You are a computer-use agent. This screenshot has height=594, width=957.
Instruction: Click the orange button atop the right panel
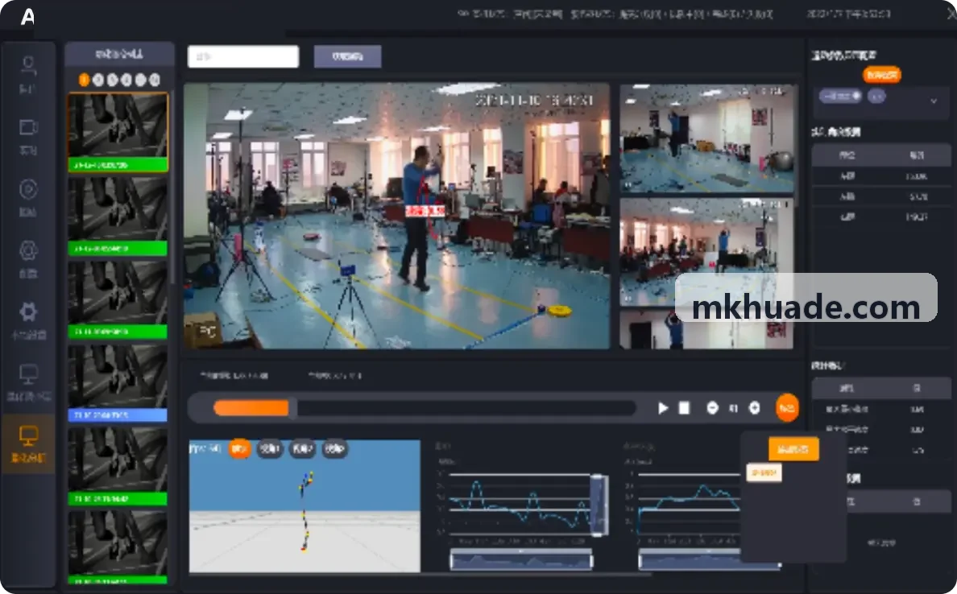click(882, 74)
